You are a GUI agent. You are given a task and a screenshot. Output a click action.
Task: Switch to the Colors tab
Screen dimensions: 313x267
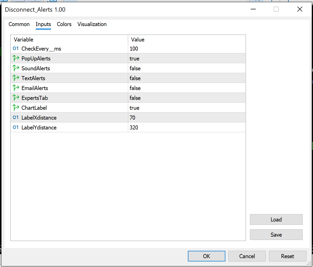[x=64, y=24]
